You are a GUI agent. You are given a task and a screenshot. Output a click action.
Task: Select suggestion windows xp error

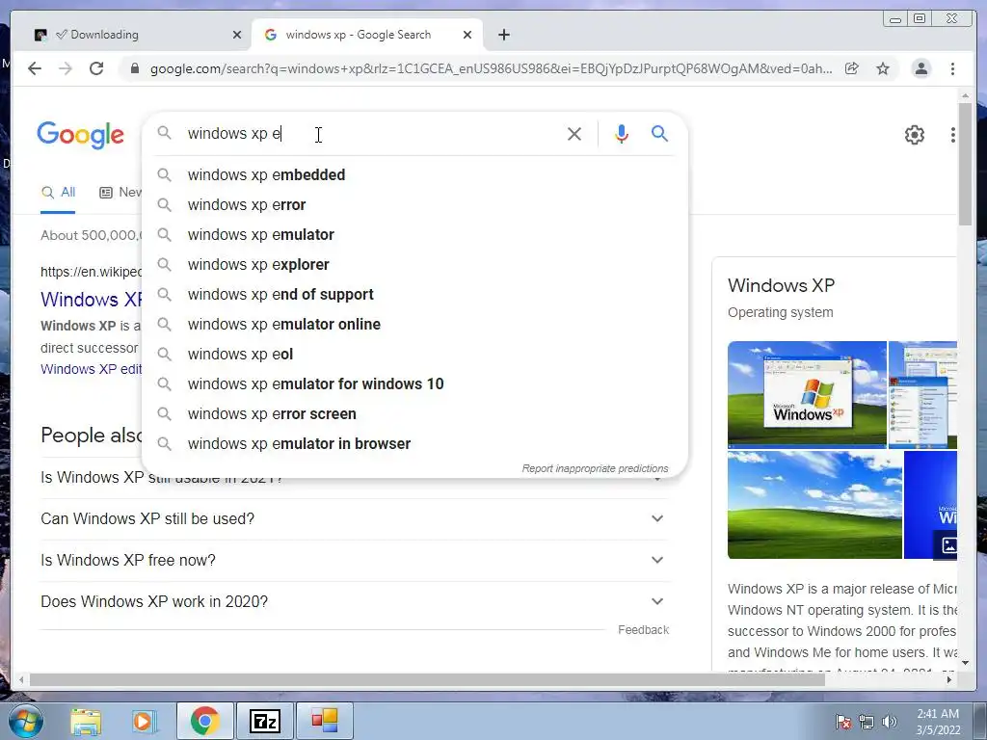[414, 204]
